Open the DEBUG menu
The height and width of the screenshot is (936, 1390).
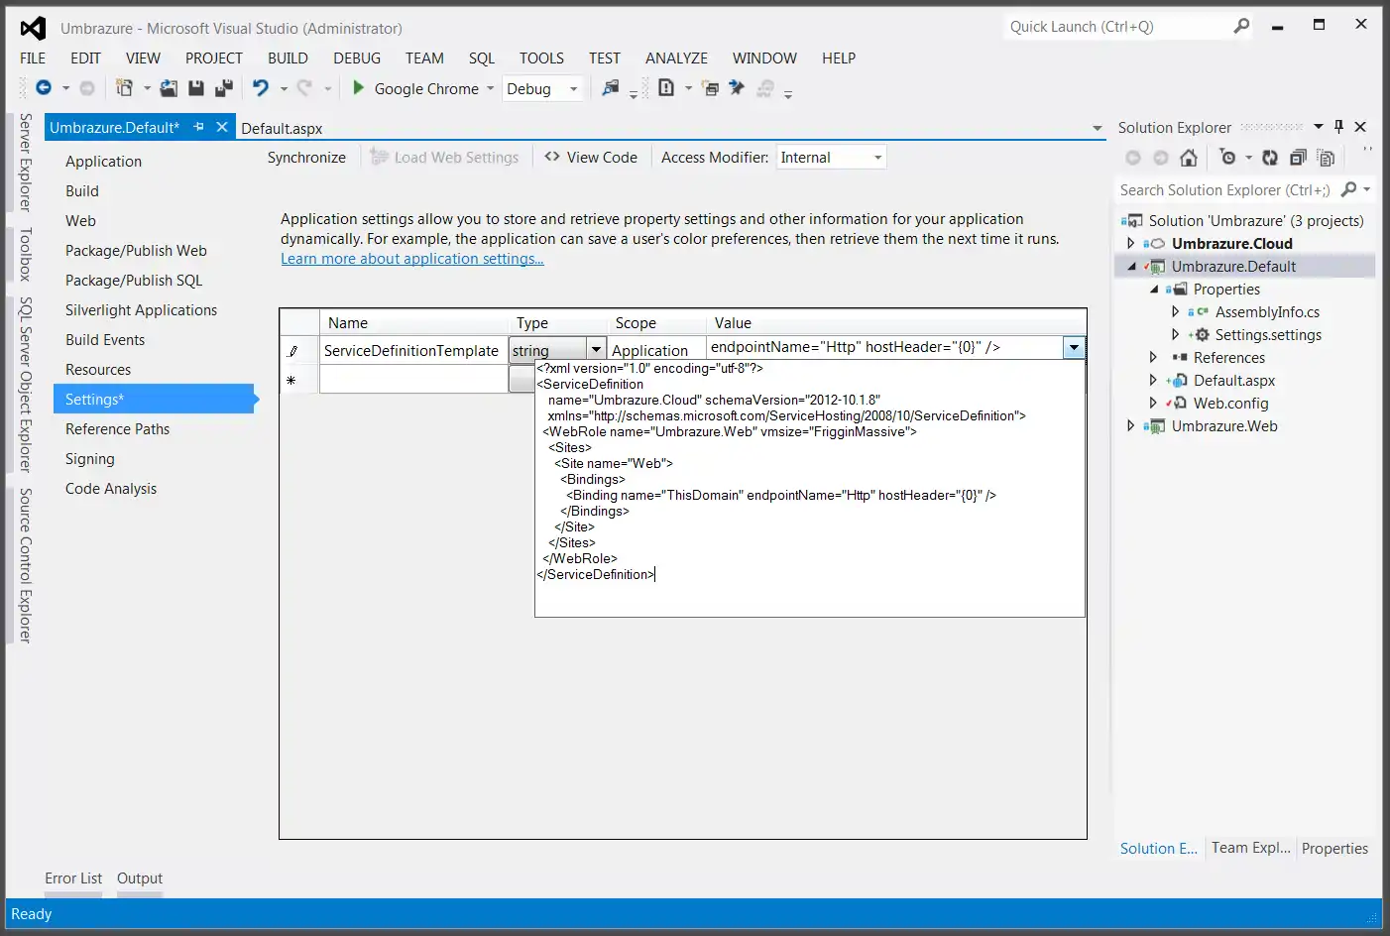pos(357,58)
